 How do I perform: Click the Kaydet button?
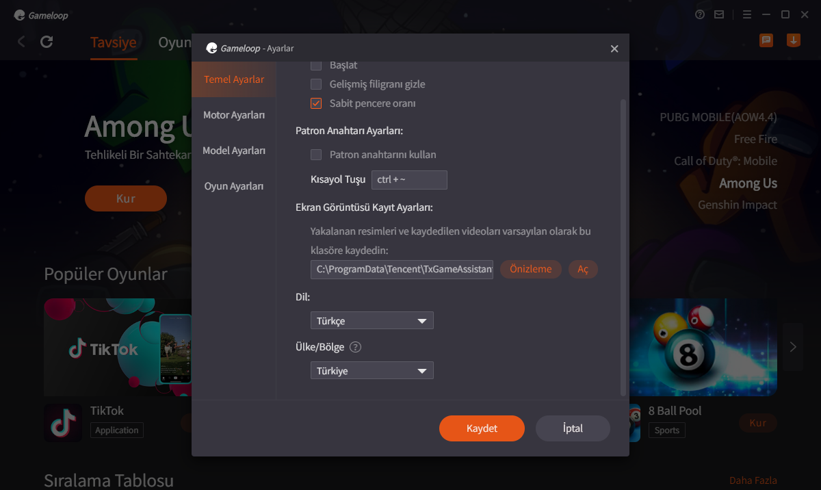[482, 428]
